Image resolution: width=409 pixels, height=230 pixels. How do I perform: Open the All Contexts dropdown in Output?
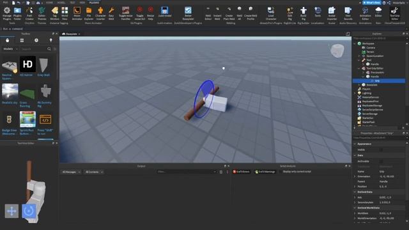94,172
